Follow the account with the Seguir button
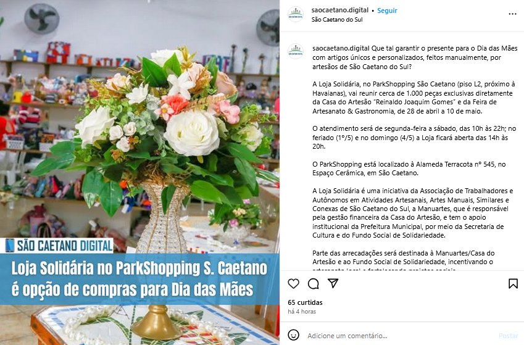 pyautogui.click(x=387, y=10)
